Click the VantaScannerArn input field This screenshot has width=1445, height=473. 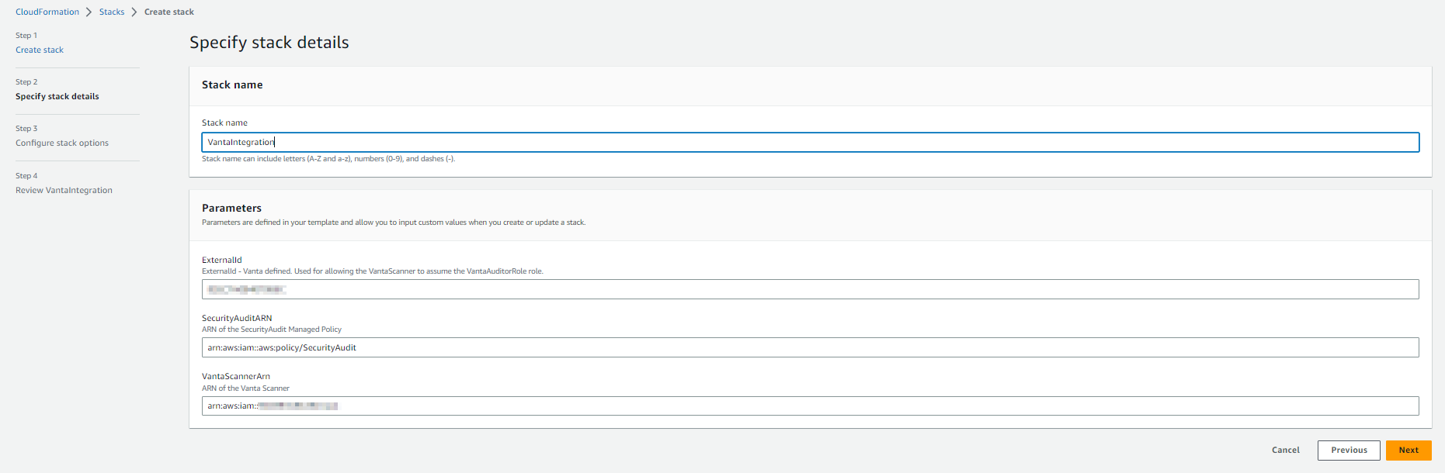tap(811, 406)
